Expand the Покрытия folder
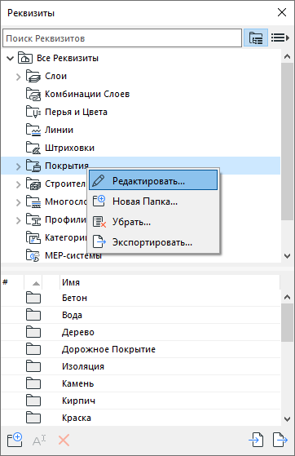 coord(18,166)
